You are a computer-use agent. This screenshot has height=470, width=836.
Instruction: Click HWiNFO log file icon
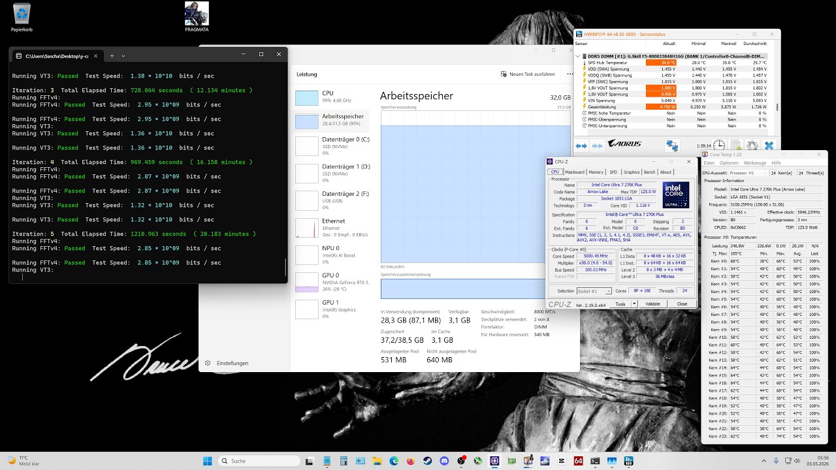coord(735,146)
